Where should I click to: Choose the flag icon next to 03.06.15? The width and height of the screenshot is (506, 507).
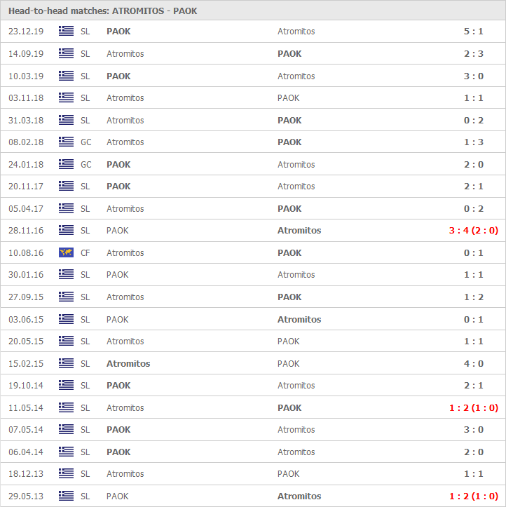click(x=66, y=319)
